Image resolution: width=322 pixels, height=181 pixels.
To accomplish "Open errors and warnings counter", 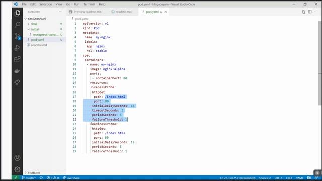I will (53, 178).
